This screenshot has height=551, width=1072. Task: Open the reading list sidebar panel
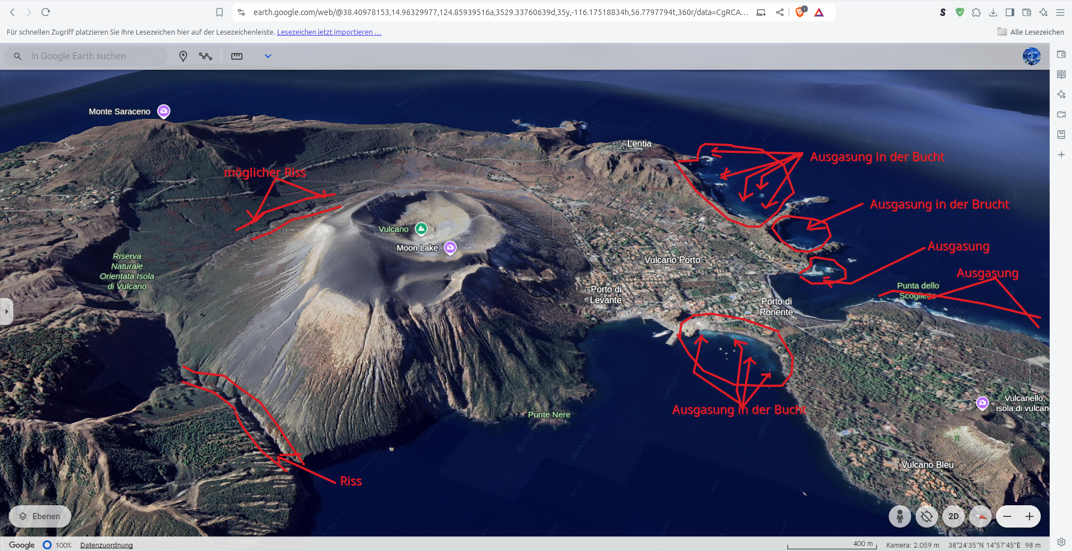click(1061, 74)
